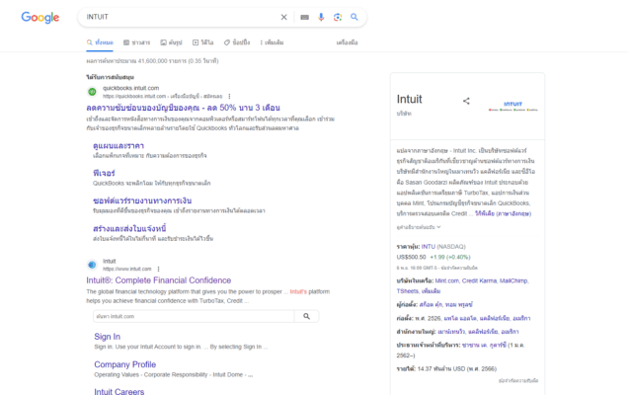Open Intuit Complete Financial Confidence result
The width and height of the screenshot is (629, 395).
point(159,280)
